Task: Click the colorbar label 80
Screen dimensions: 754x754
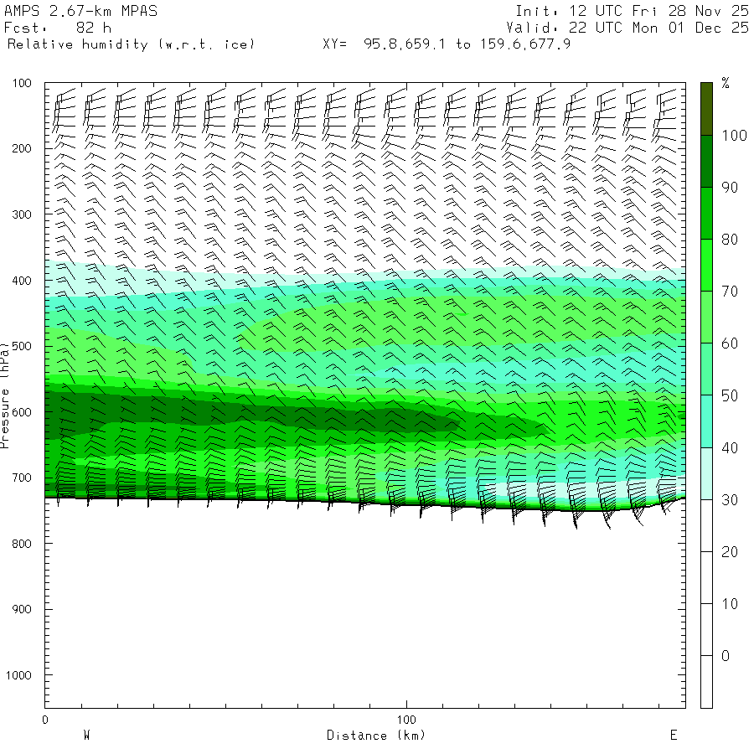Action: click(x=730, y=240)
